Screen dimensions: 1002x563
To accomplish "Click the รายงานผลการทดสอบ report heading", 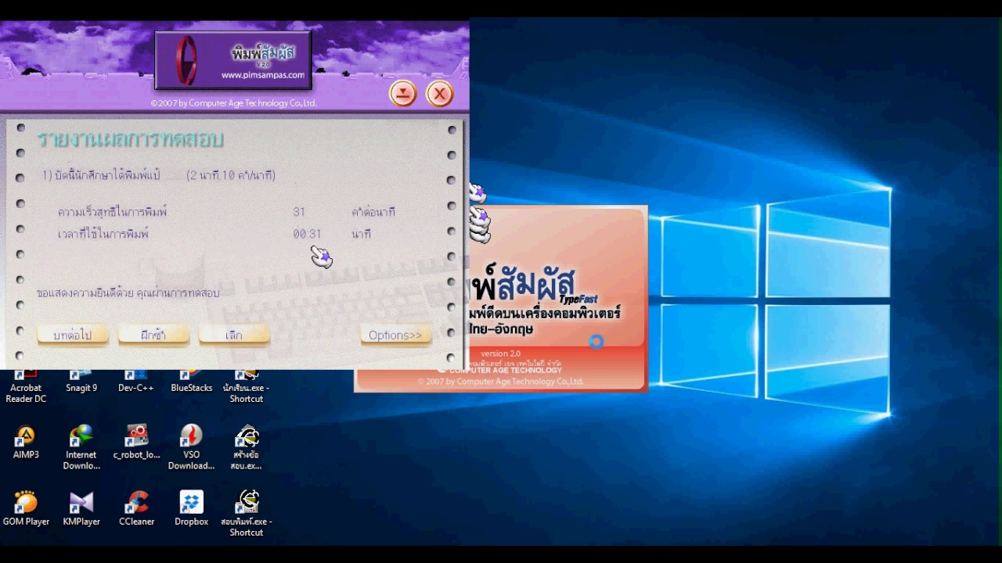I will (x=131, y=139).
